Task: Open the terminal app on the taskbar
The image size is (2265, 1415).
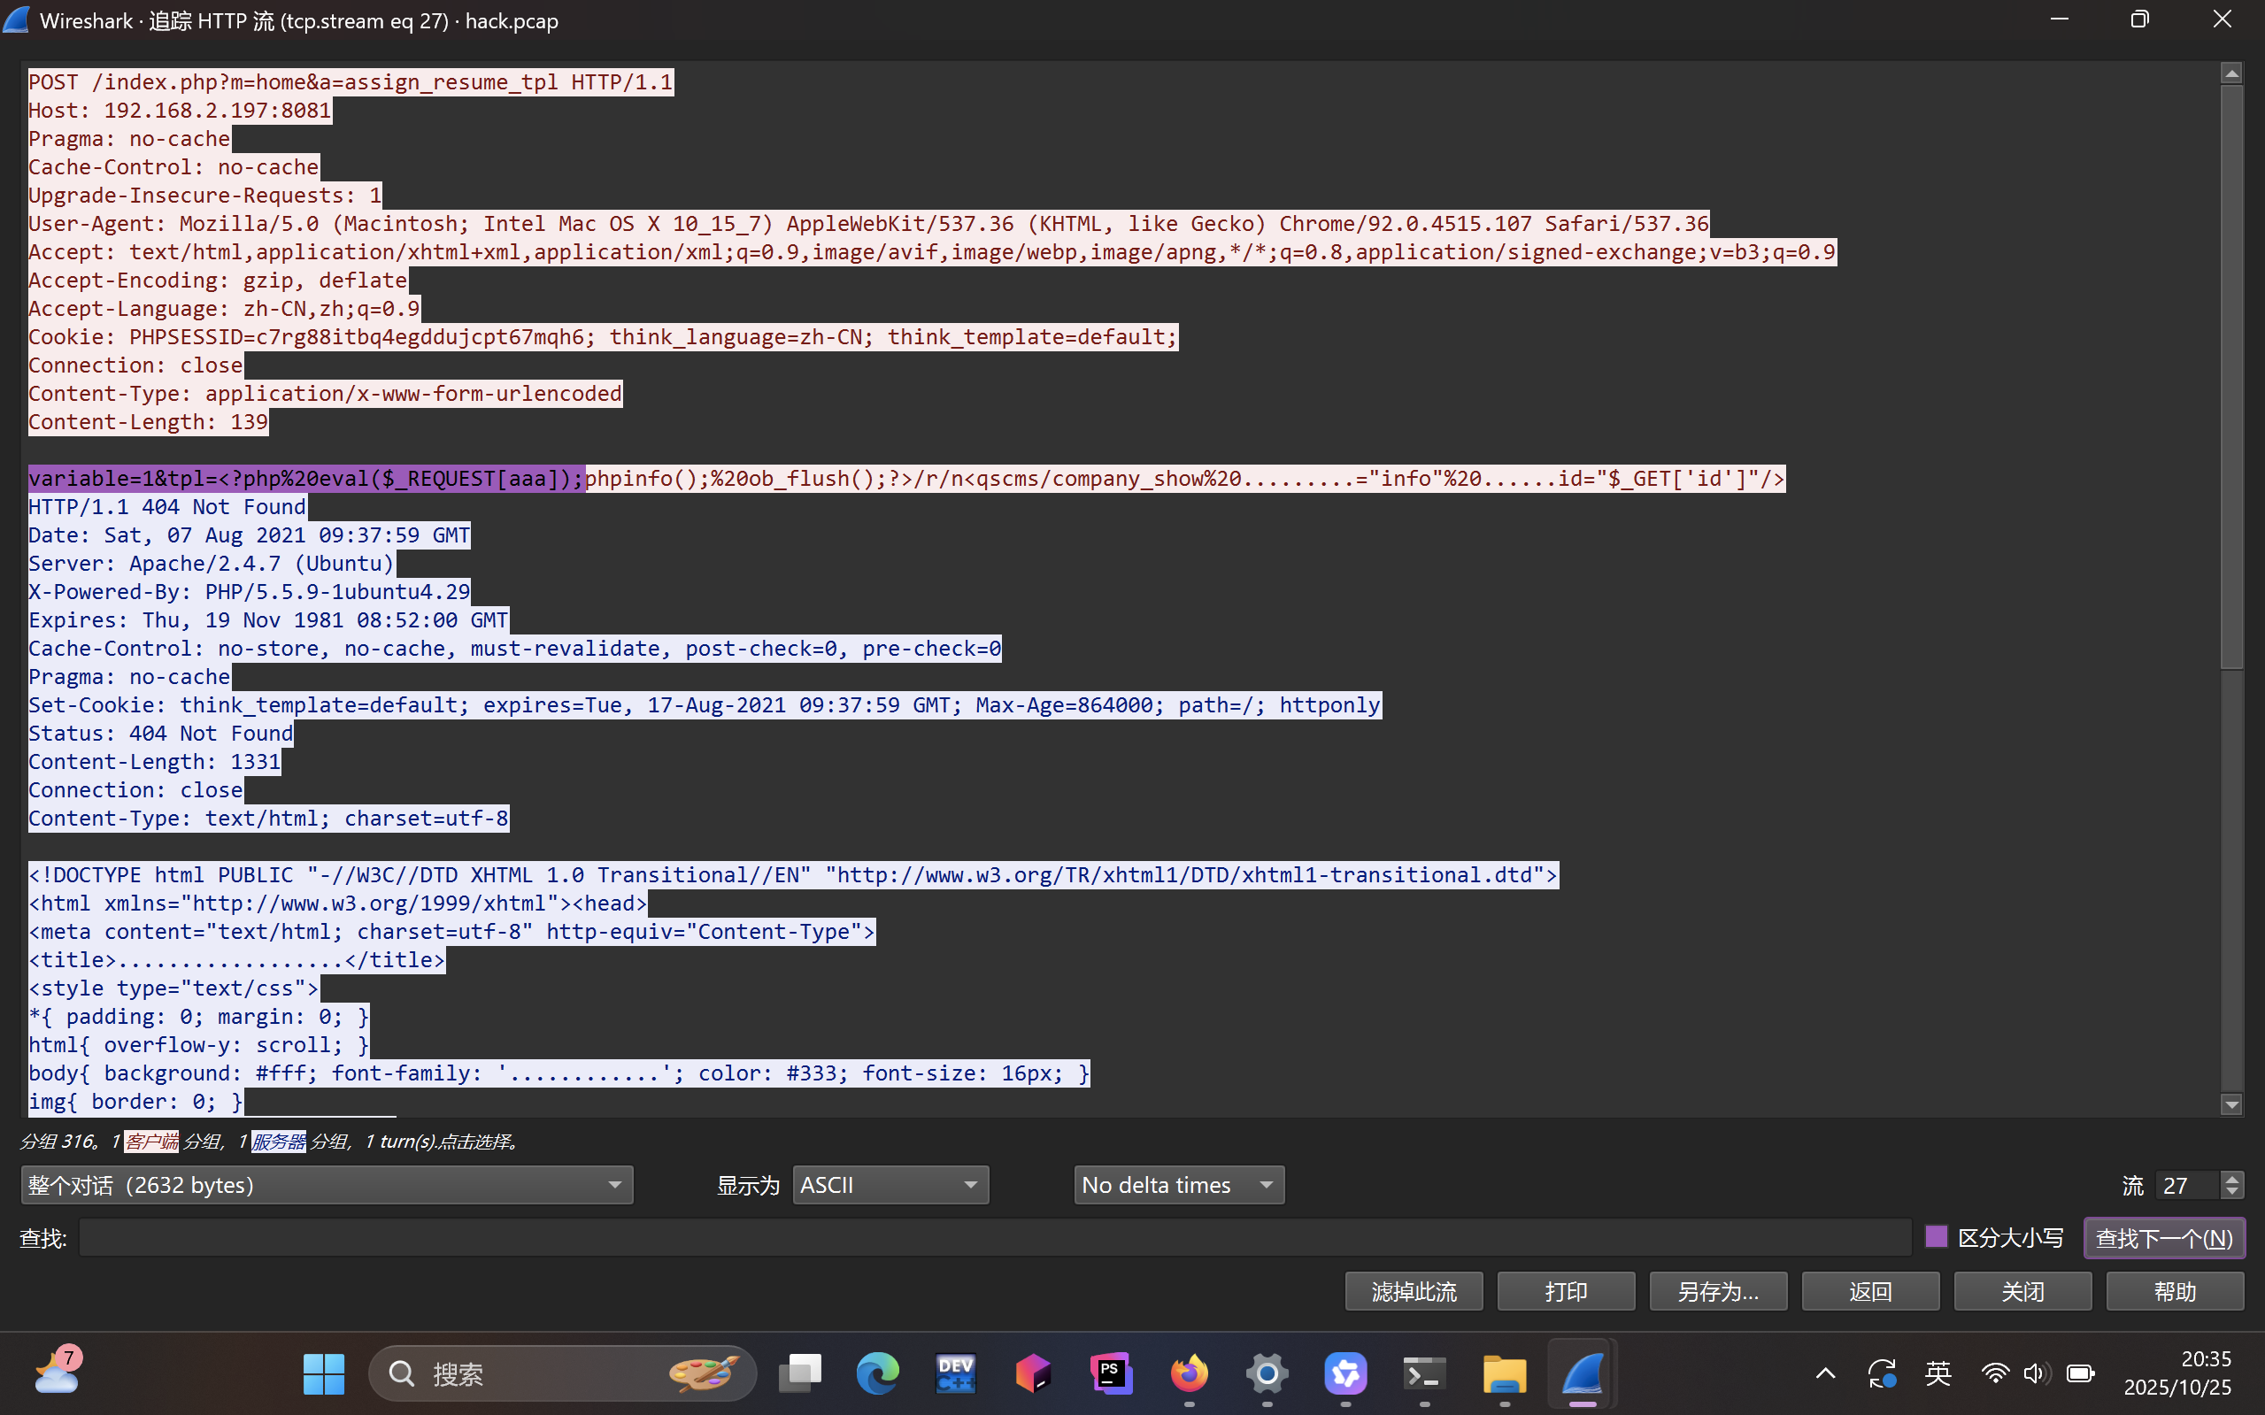Action: pyautogui.click(x=1423, y=1373)
